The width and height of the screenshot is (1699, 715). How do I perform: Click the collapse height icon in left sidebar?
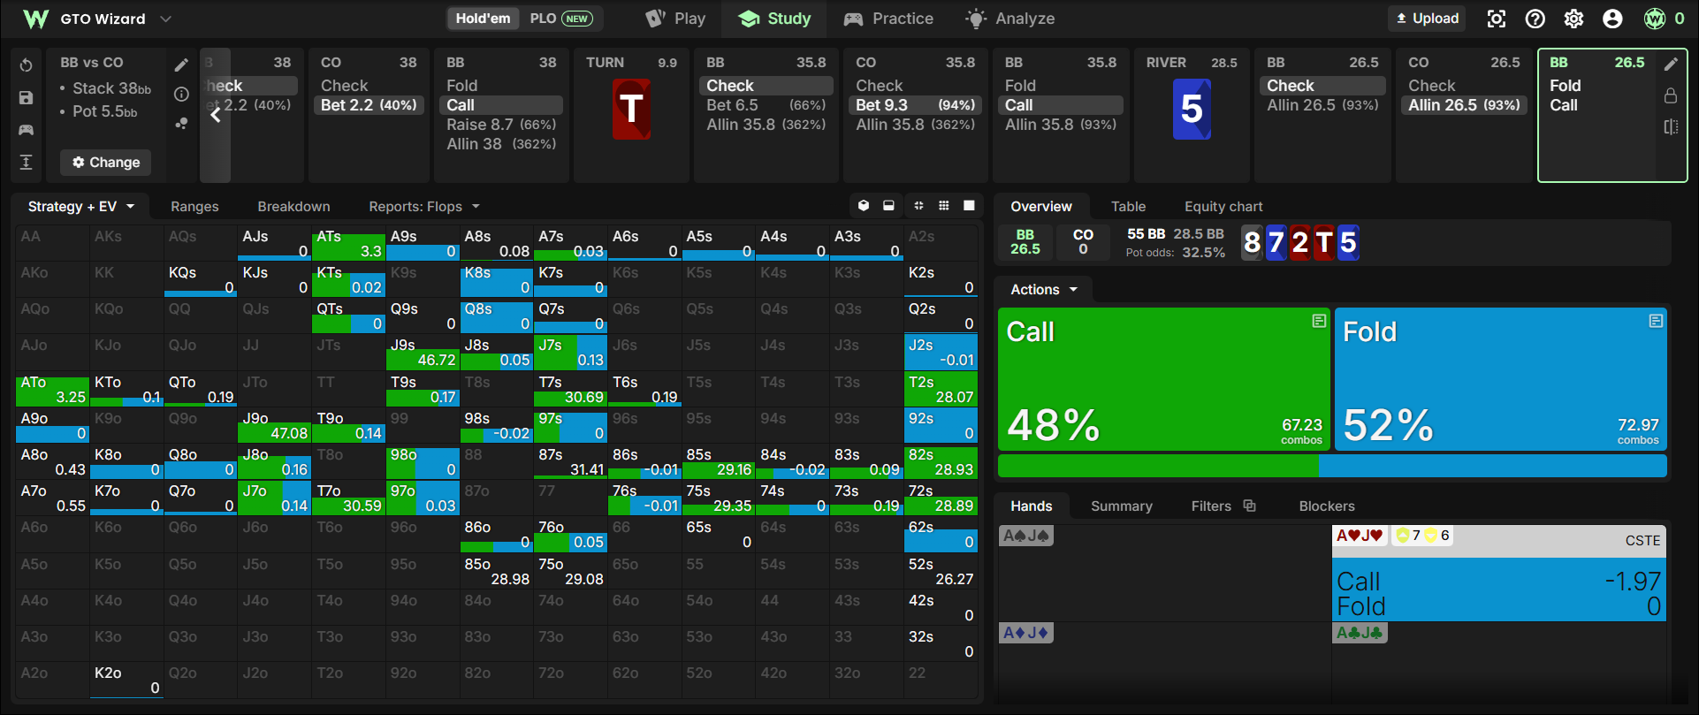point(27,162)
